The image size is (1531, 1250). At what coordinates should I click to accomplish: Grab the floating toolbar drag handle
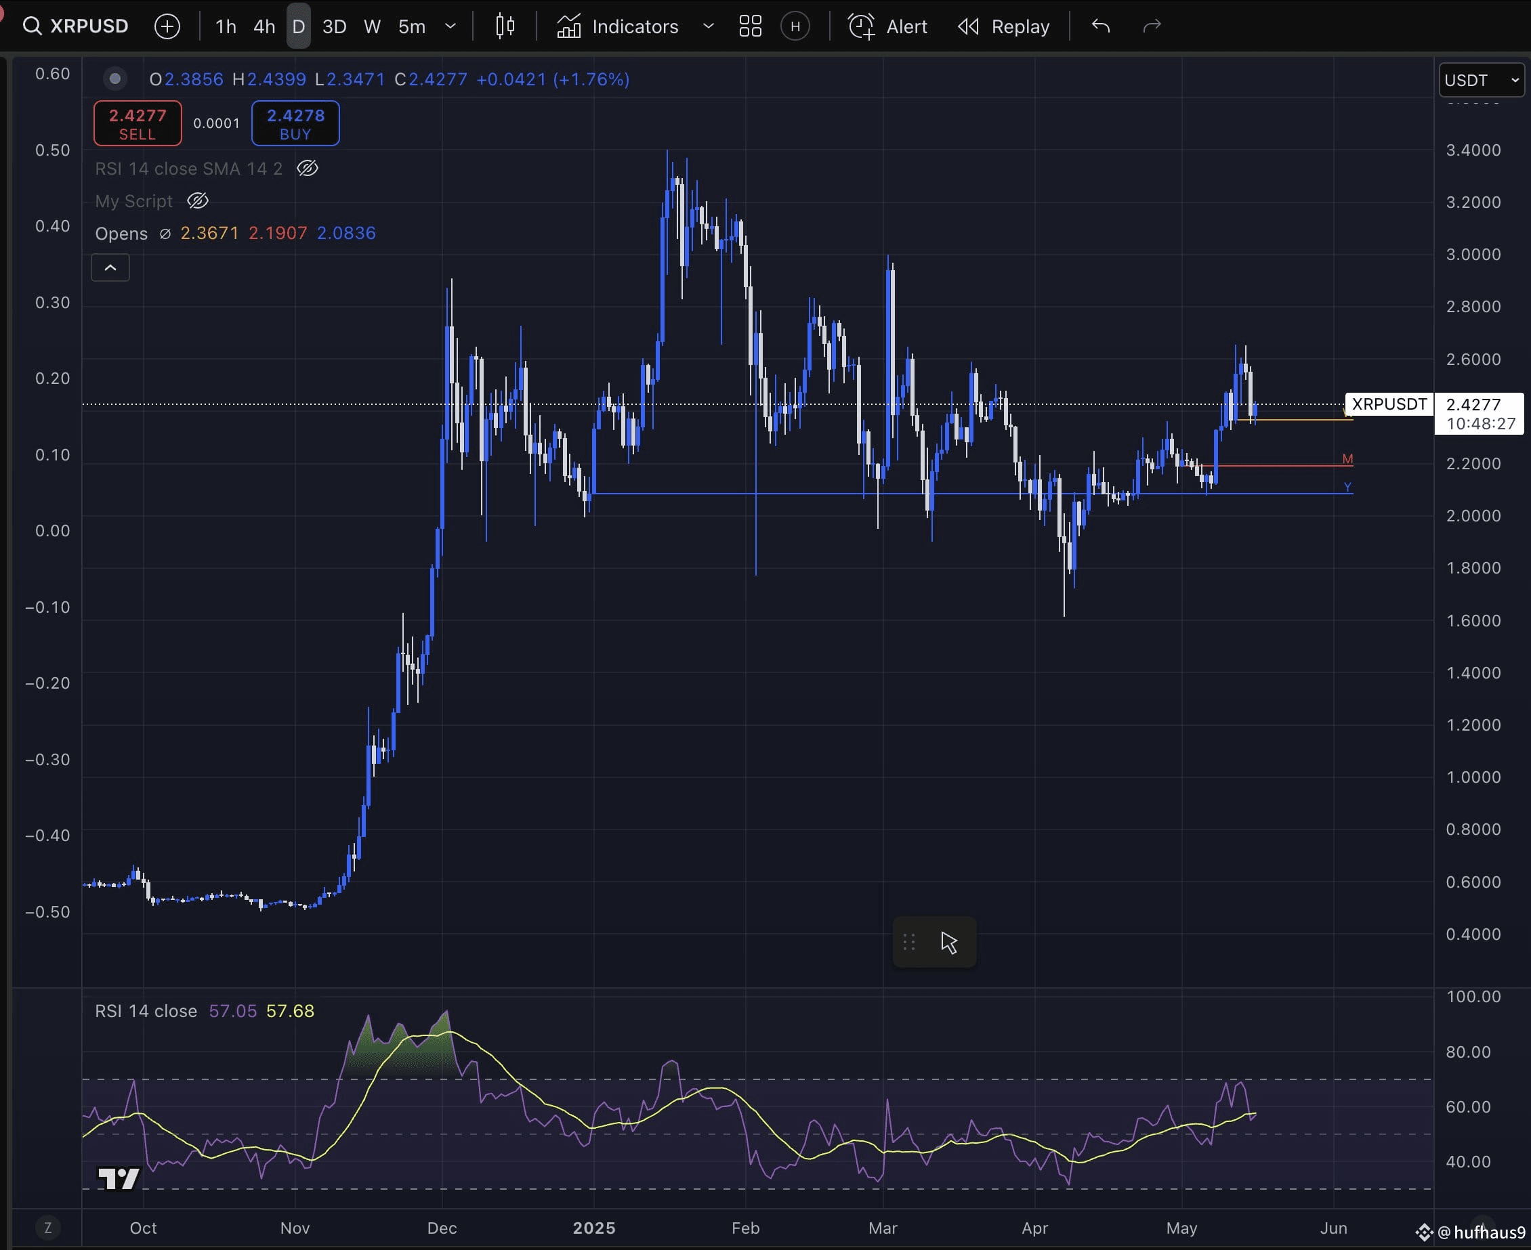tap(909, 942)
